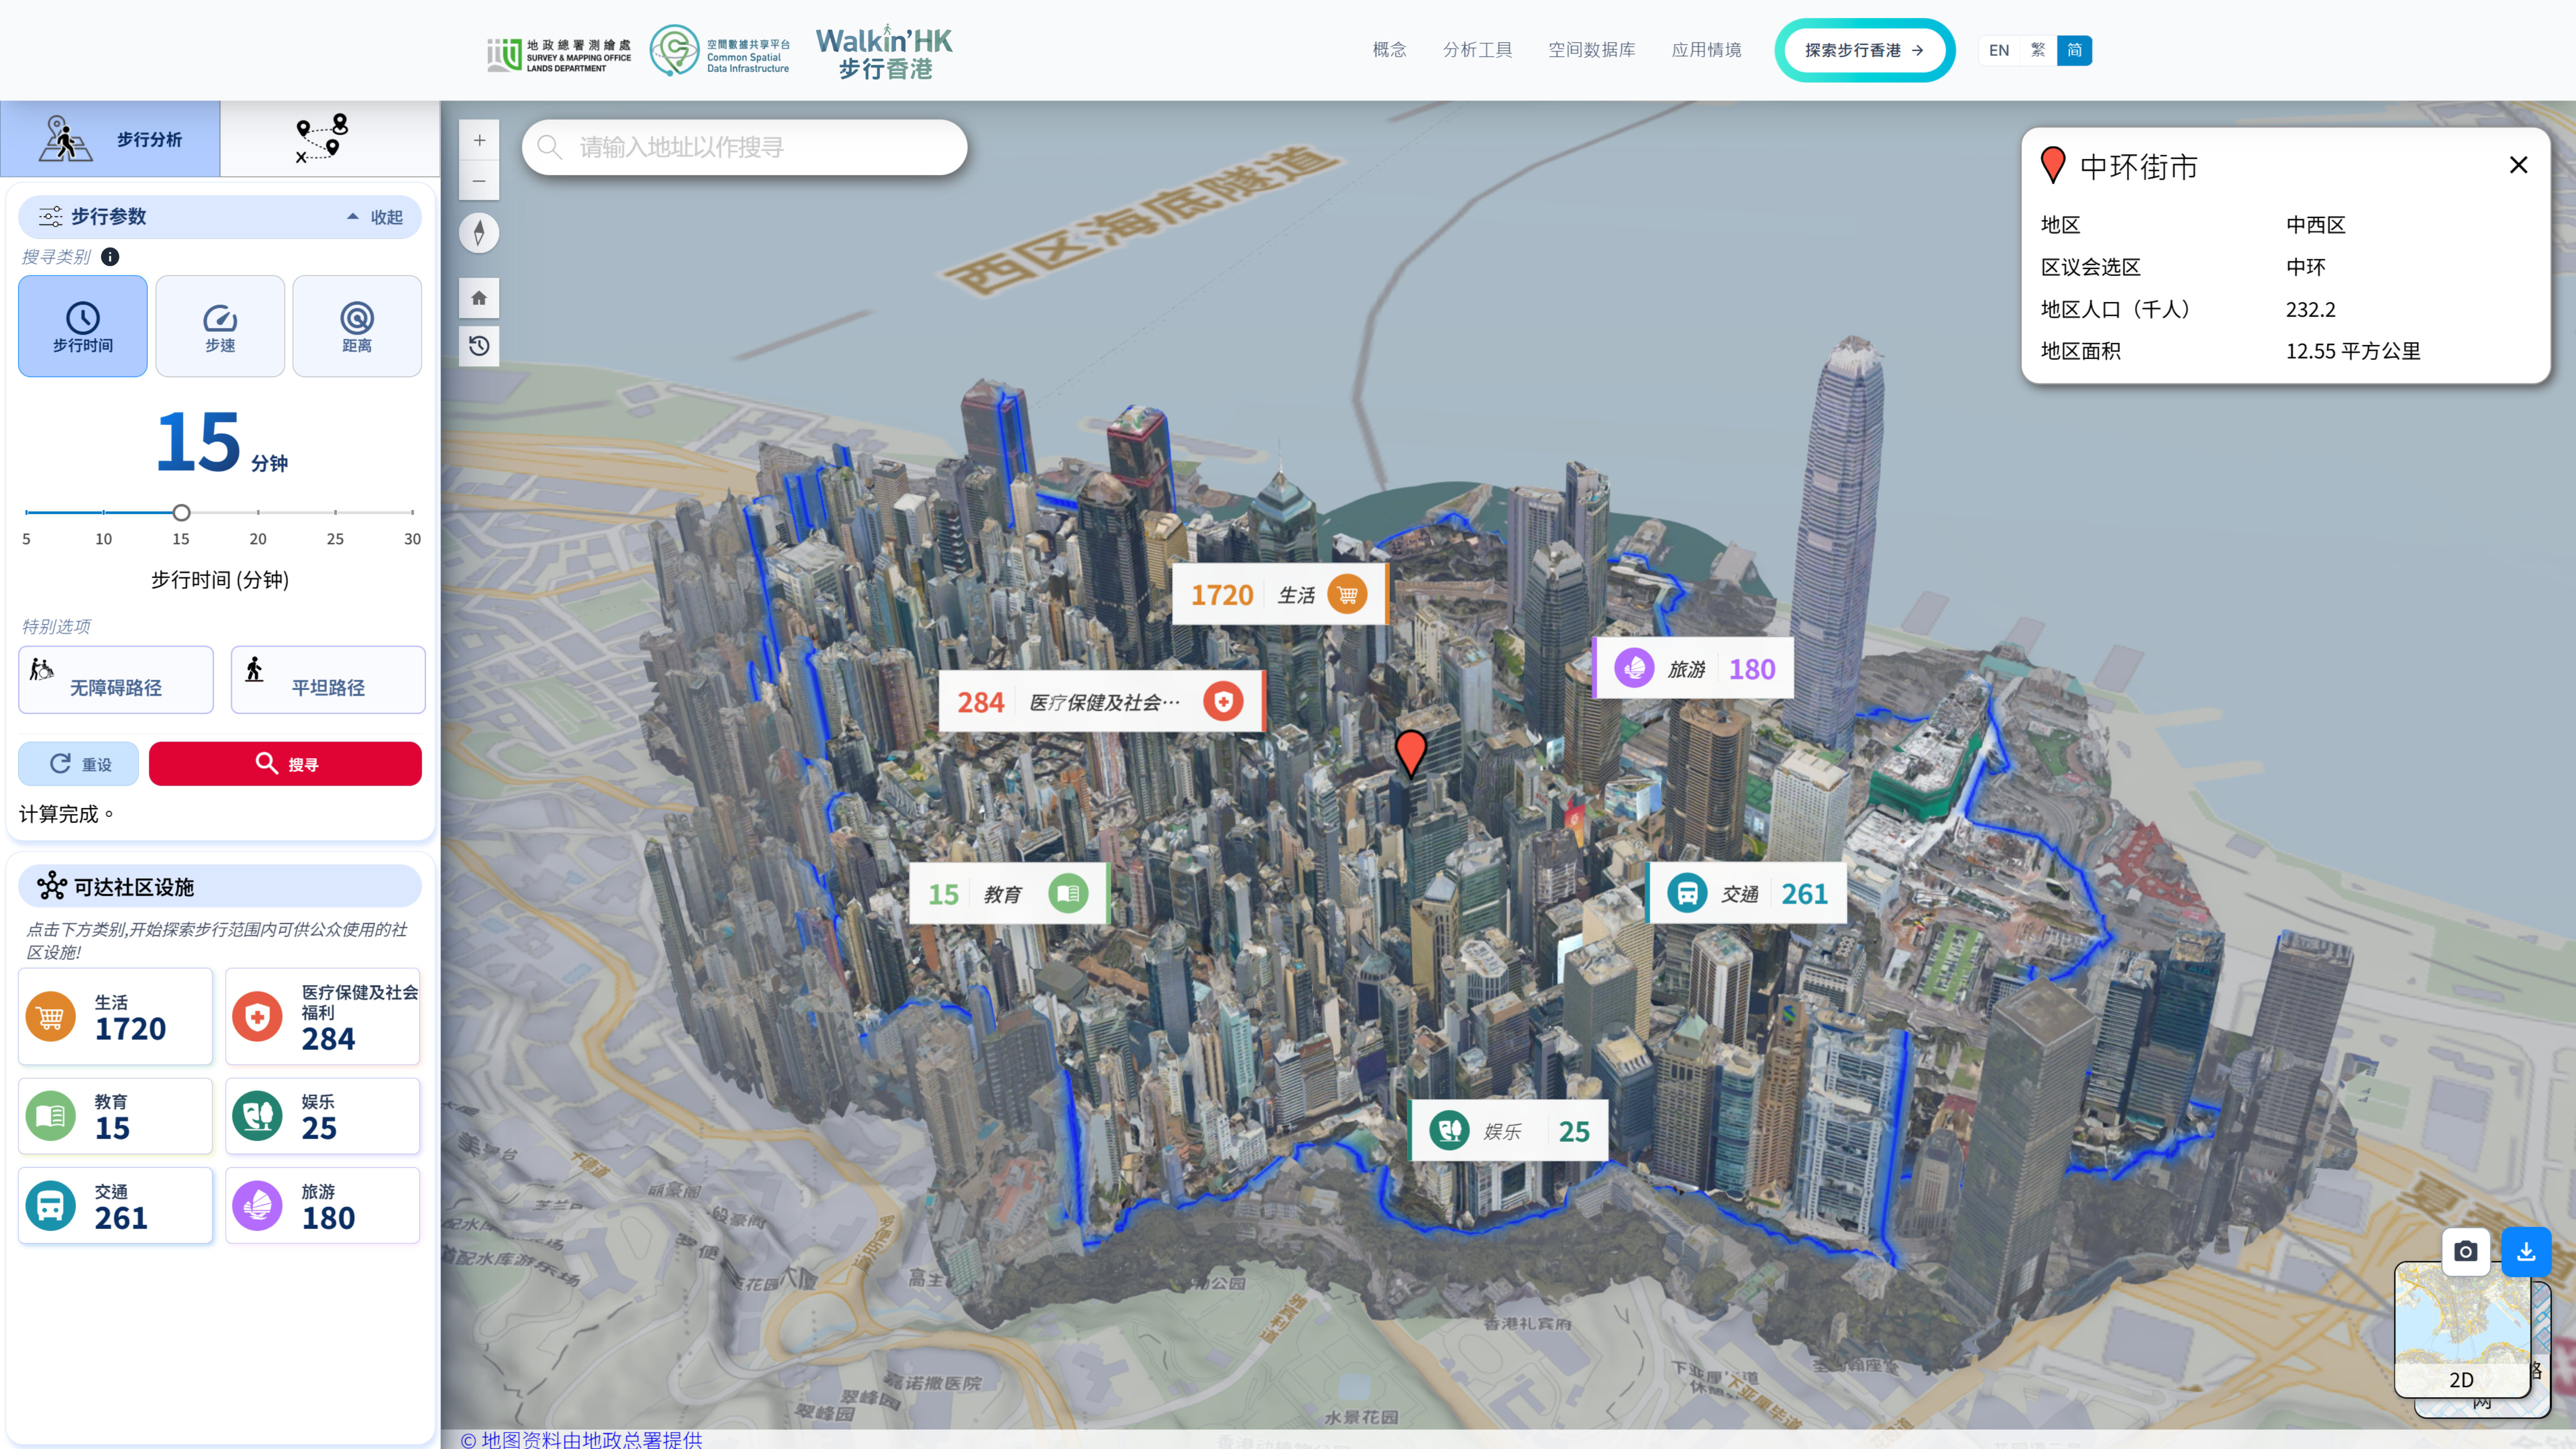Image resolution: width=2576 pixels, height=1449 pixels.
Task: Click the search magnifier icon
Action: (550, 148)
